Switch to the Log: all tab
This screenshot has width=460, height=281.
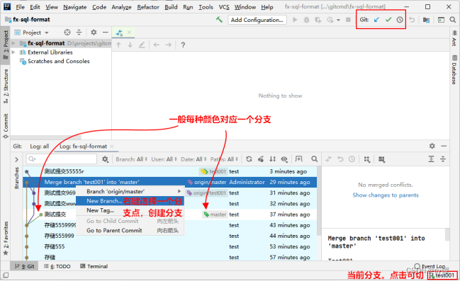[39, 147]
